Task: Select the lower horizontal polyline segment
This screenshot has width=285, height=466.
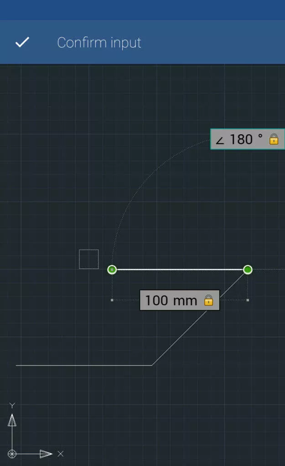Action: point(84,365)
